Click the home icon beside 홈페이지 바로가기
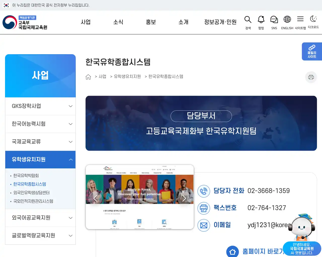 (x=232, y=251)
